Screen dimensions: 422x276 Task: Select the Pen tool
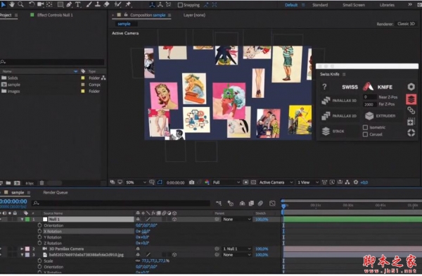tap(69, 4)
